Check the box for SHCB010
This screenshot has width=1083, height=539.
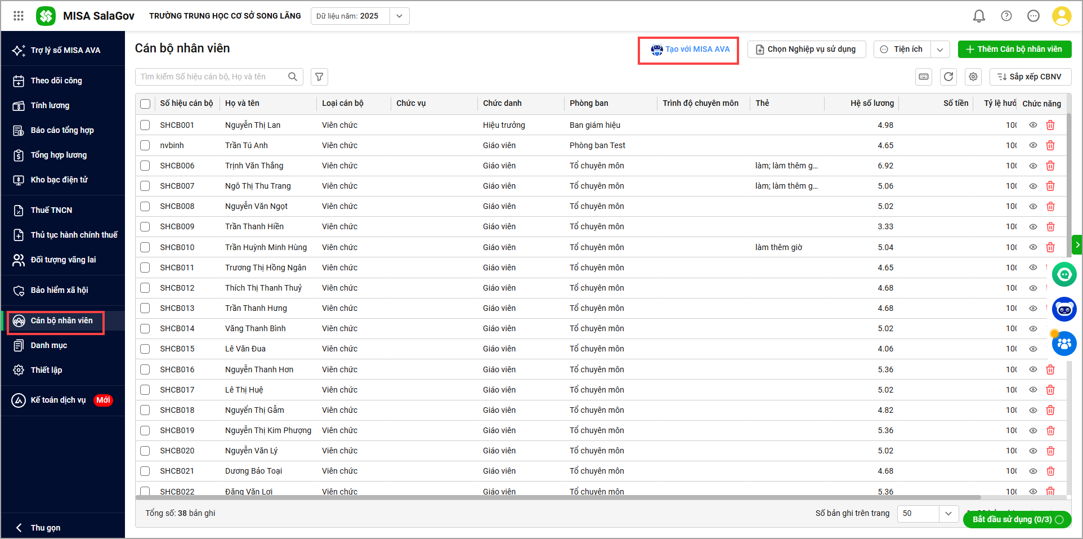click(145, 247)
